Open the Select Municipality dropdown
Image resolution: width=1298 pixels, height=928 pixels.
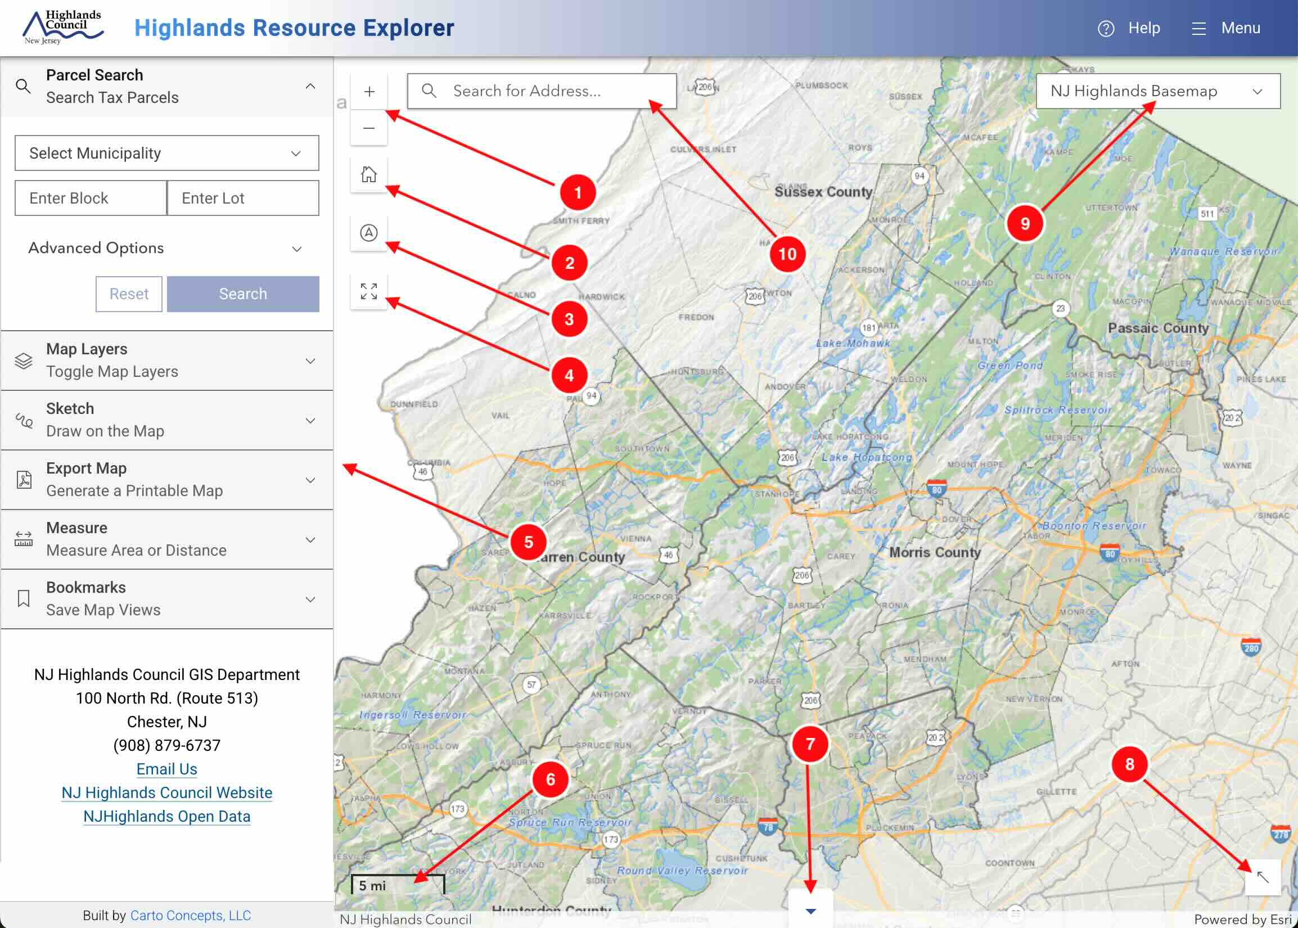point(166,152)
